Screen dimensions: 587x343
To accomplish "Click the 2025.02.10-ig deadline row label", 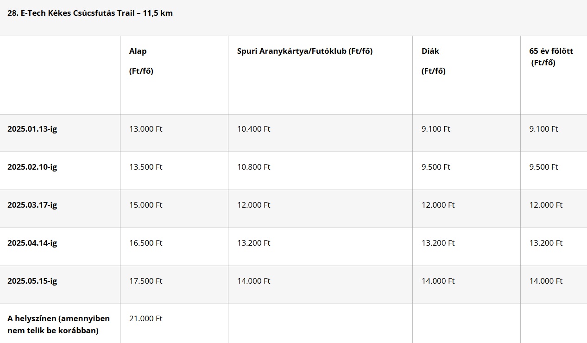I will (32, 167).
